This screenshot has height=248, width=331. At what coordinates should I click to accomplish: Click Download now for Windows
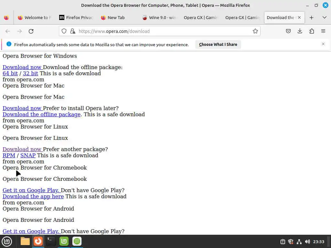tap(23, 67)
